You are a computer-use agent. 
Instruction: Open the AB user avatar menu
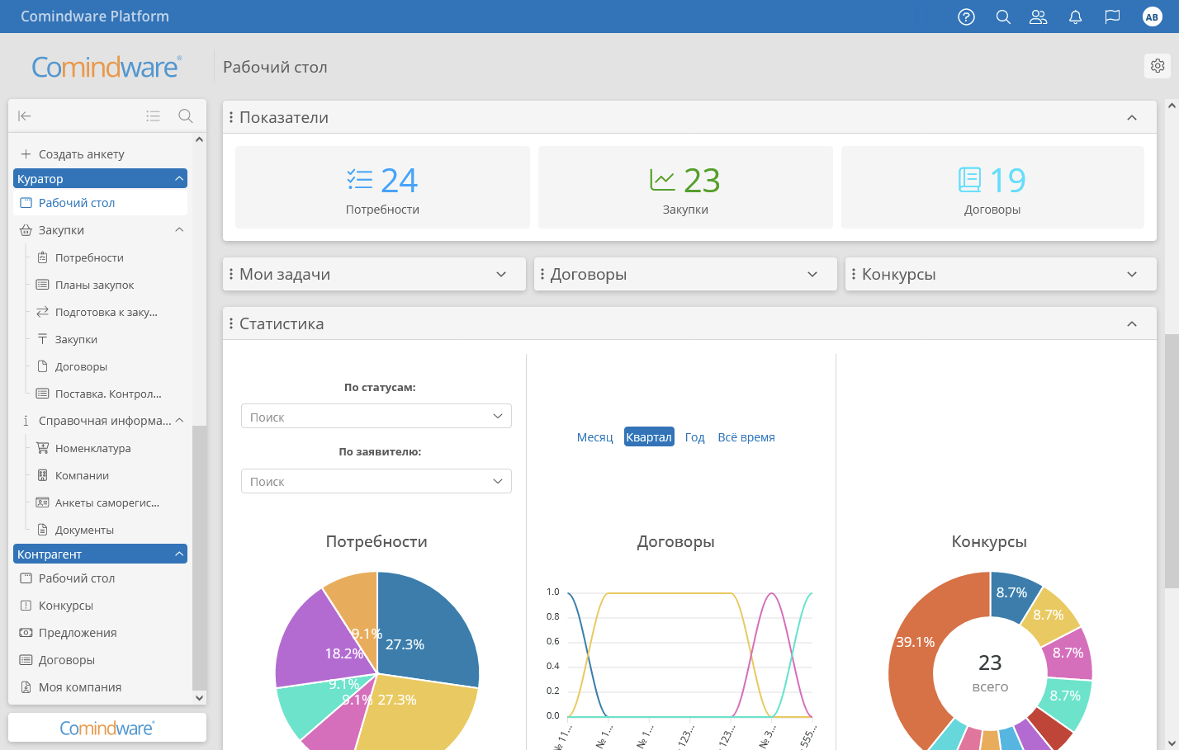coord(1152,17)
